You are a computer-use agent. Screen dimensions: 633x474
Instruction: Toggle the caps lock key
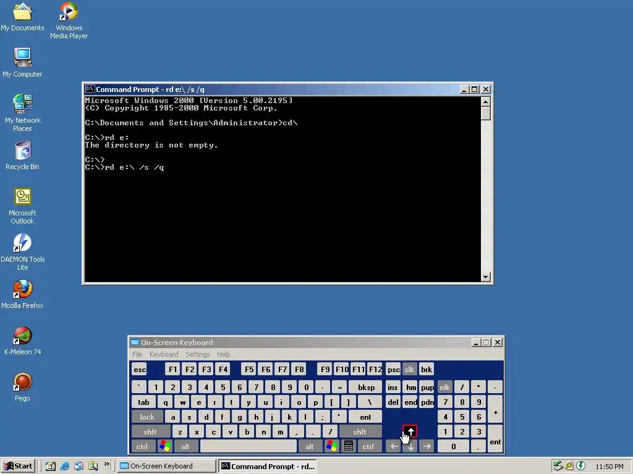pos(147,417)
